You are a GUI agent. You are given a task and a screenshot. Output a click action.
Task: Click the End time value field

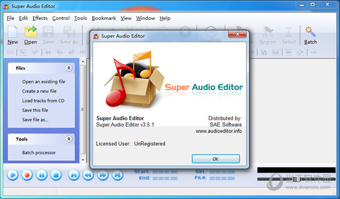(165, 179)
